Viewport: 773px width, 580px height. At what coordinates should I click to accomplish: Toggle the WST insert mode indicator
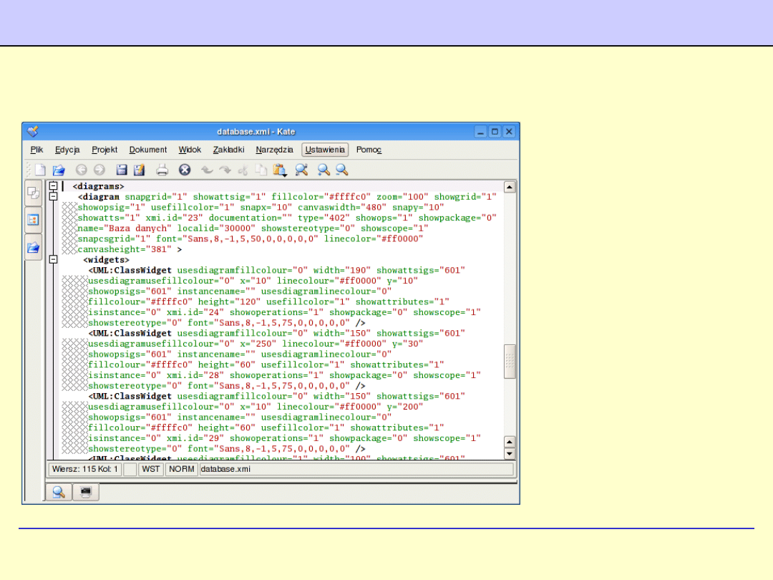pyautogui.click(x=150, y=469)
